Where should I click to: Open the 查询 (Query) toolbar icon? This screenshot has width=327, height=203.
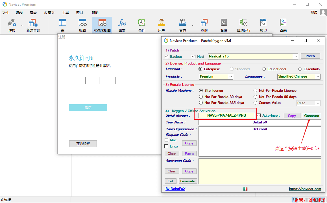point(204,25)
